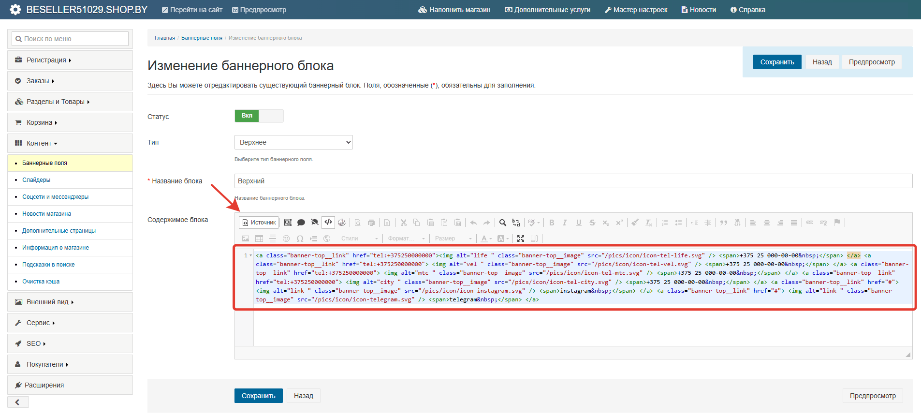Maximize the editor with fullscreen icon
921x417 pixels.
[x=521, y=238]
